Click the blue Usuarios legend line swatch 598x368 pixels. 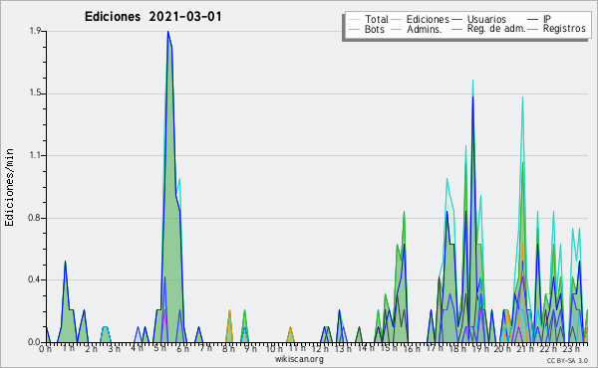[456, 20]
